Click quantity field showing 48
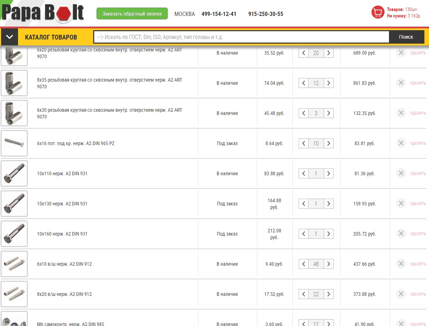 316,264
